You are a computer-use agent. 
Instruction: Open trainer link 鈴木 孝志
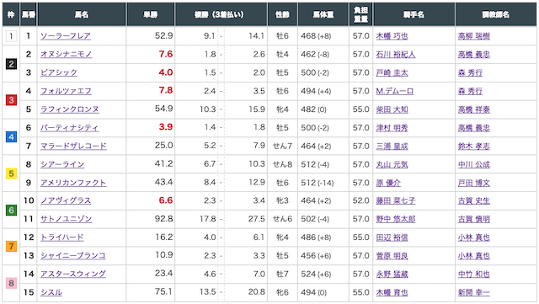pyautogui.click(x=474, y=146)
